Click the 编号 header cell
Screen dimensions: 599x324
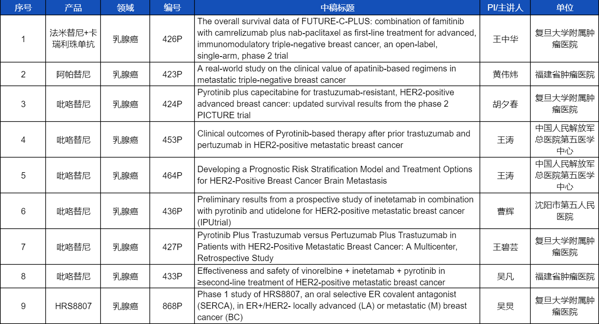(x=172, y=8)
